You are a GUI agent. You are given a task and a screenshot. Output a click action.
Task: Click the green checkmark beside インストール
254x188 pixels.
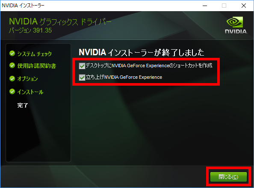(x=12, y=92)
